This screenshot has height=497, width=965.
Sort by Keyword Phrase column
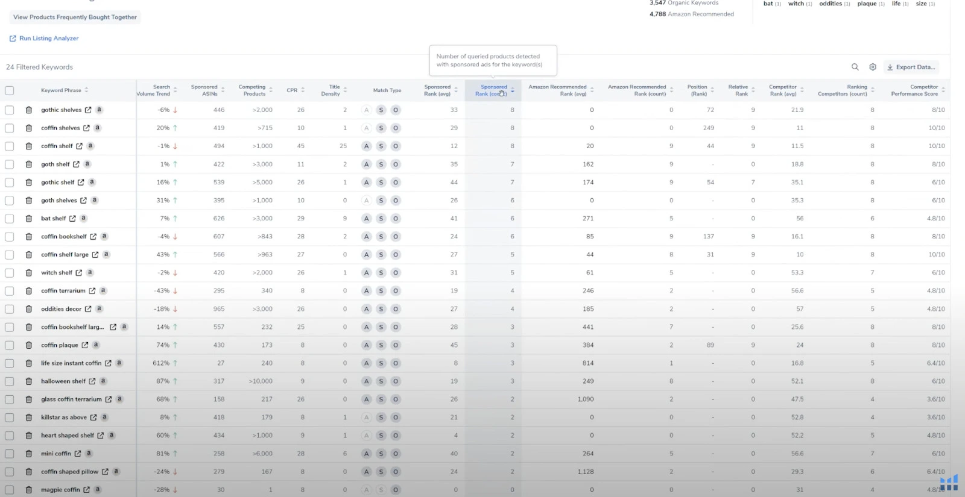coord(86,90)
